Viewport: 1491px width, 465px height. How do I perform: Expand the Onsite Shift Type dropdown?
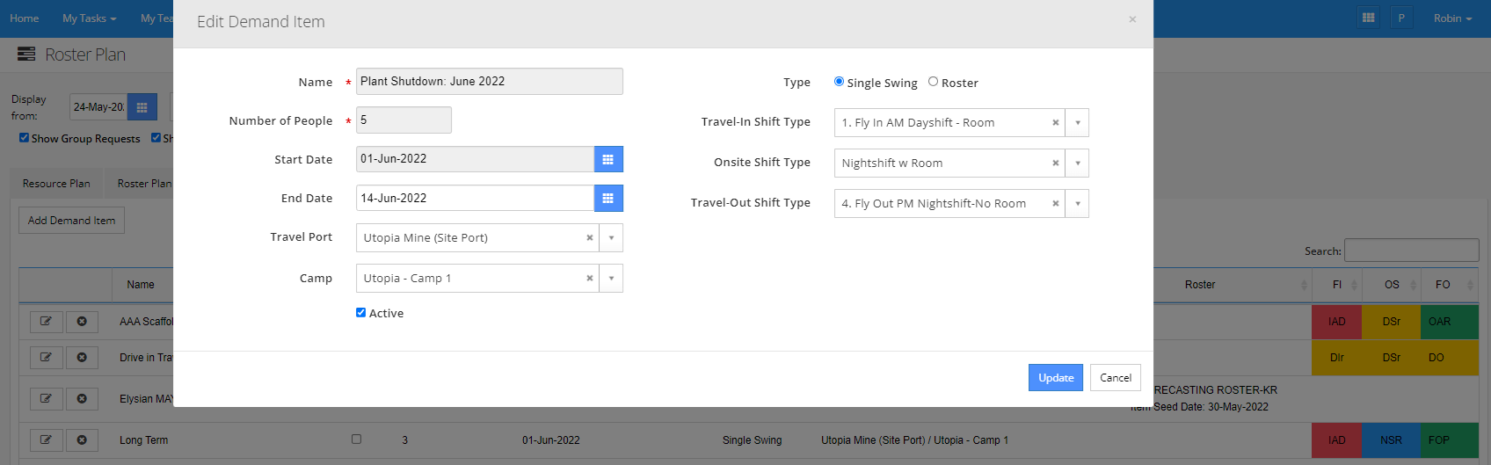coord(1077,163)
